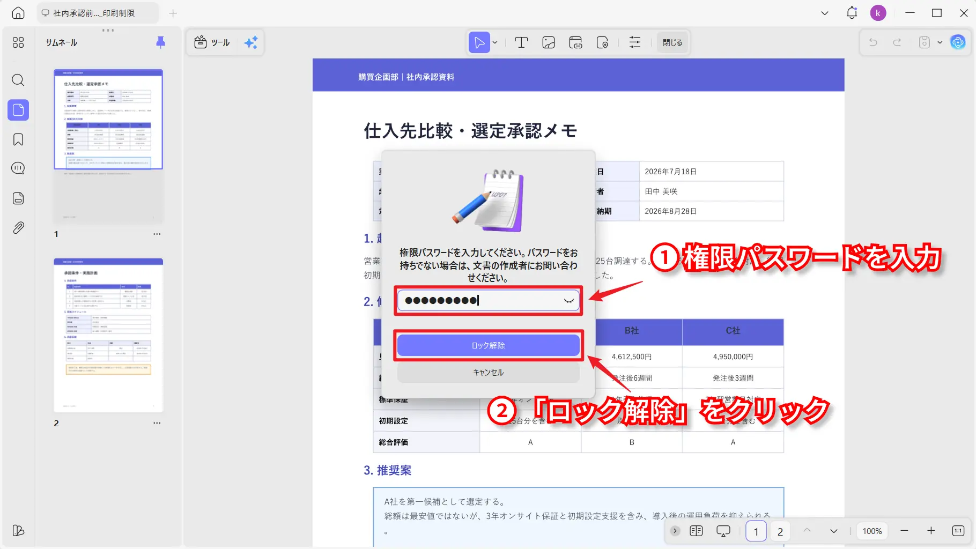Open the thumbnail grid view icon
The image size is (976, 549).
click(x=18, y=42)
